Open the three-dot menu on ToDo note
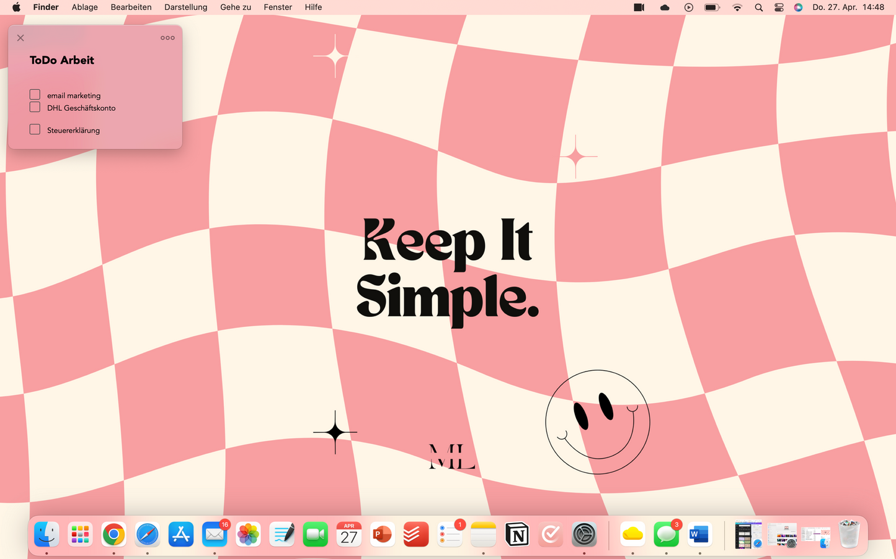 click(x=167, y=38)
